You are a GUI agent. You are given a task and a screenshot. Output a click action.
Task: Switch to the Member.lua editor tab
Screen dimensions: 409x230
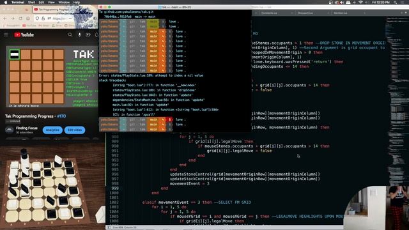[341, 13]
